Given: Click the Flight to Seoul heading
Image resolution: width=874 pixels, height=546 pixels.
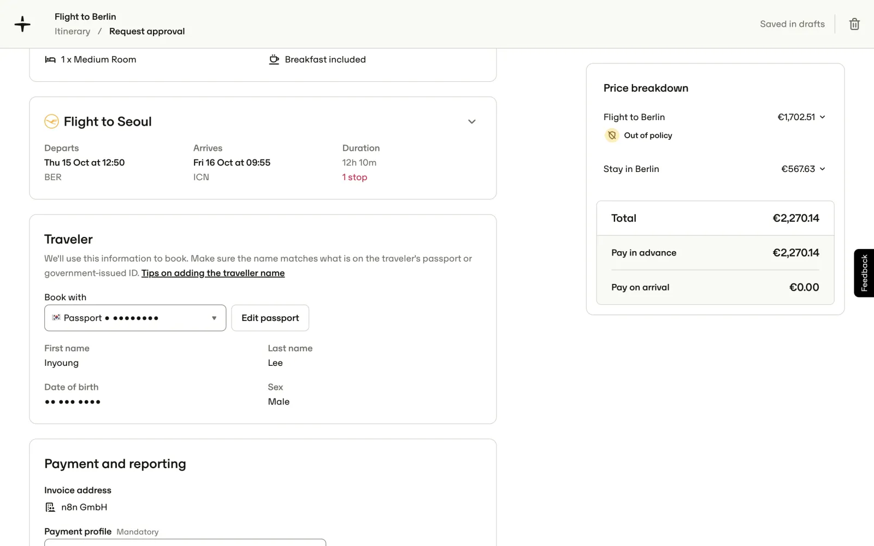Looking at the screenshot, I should [x=108, y=121].
